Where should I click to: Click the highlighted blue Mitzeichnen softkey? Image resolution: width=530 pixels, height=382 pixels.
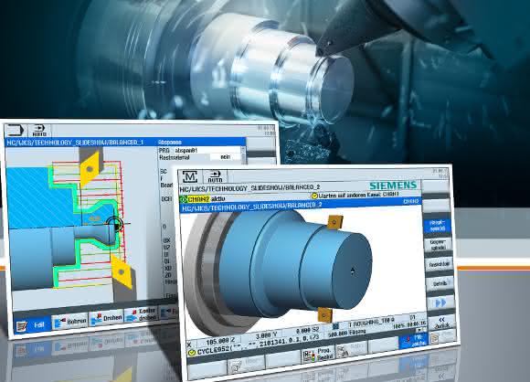coord(413,341)
